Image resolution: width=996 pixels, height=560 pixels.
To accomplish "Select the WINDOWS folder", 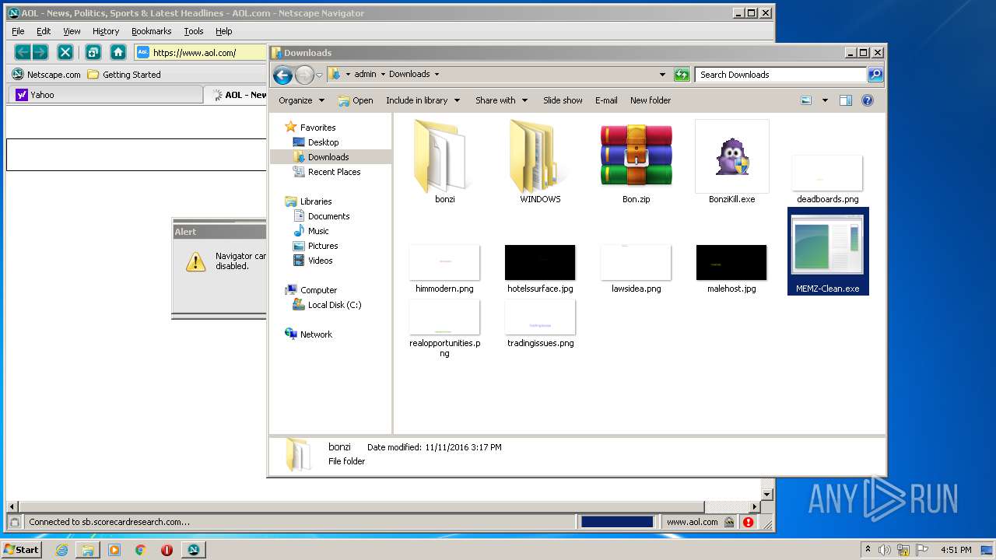I will click(x=540, y=162).
